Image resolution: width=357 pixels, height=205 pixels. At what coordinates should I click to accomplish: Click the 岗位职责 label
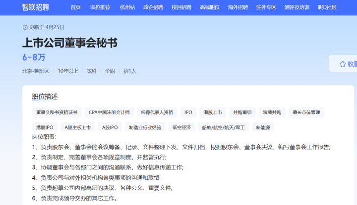[44, 137]
